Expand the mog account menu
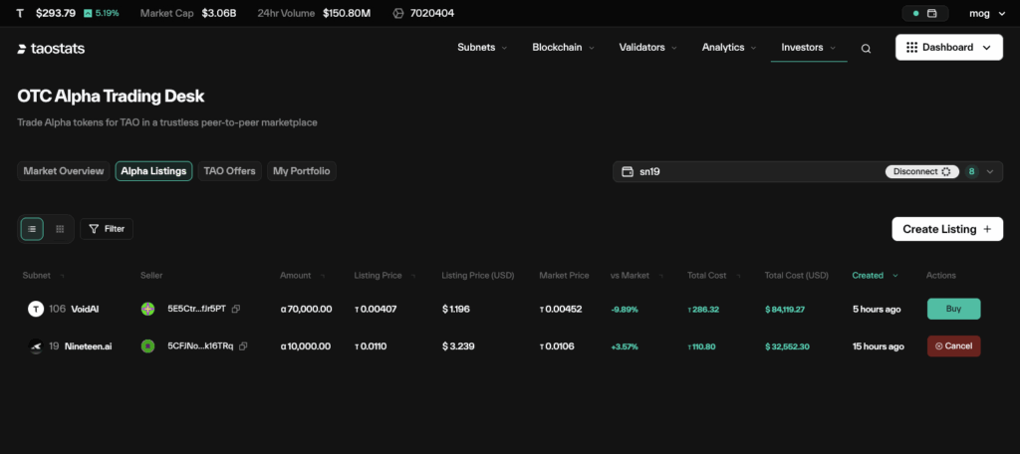This screenshot has height=454, width=1020. (984, 14)
